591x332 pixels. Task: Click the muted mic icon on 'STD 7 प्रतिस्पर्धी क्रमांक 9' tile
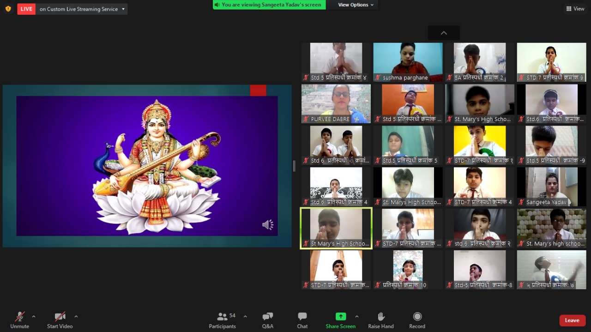521,78
